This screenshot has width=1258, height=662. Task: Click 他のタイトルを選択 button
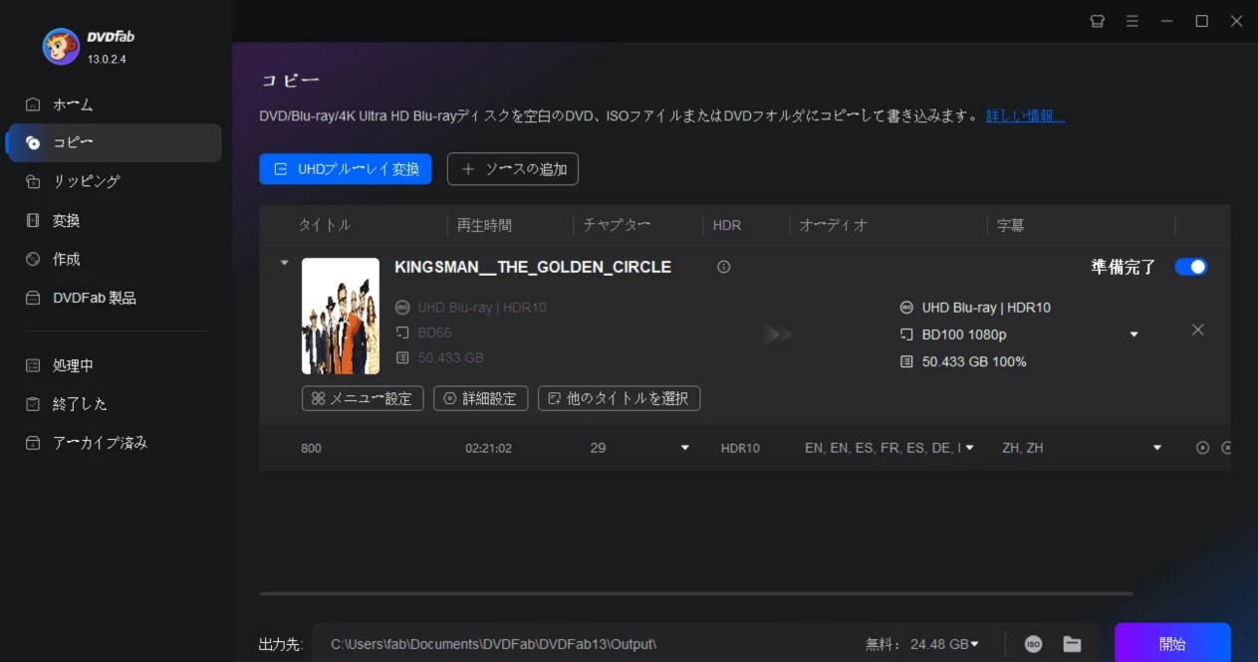click(x=620, y=398)
